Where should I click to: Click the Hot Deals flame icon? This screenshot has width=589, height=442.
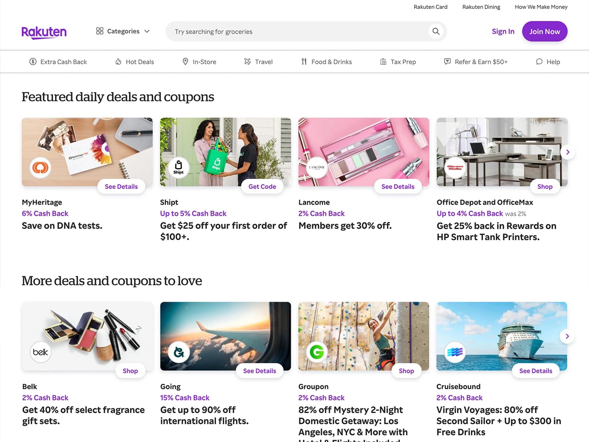click(x=119, y=62)
